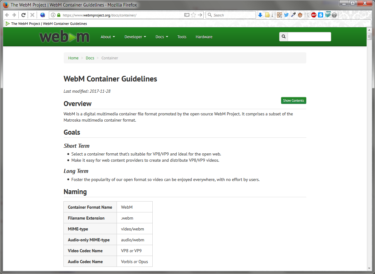This screenshot has height=274, width=375.
Task: Click the browser Forward arrow
Action: [x=14, y=15]
